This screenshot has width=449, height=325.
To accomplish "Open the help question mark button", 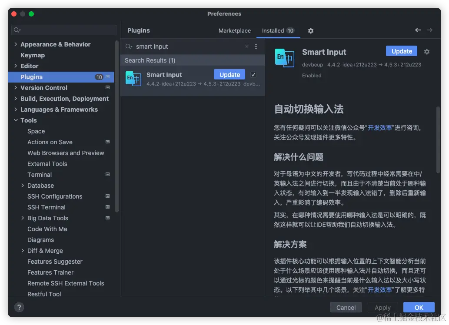I will [19, 307].
